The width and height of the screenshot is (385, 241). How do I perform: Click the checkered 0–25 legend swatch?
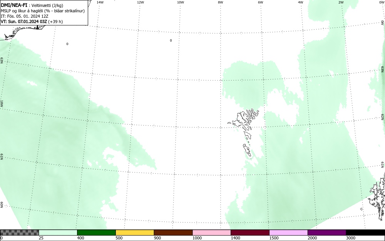[x=19, y=233]
